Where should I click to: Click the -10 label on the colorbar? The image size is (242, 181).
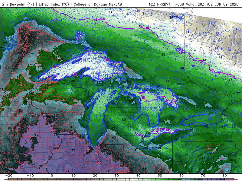pyautogui.click(x=30, y=176)
